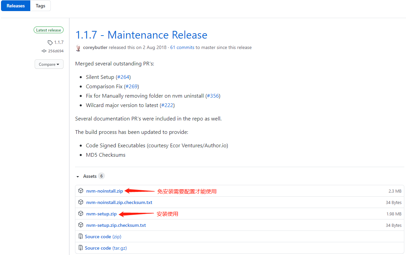This screenshot has width=406, height=255.
Task: Click 34 Bytes in the nvm-setup.zip.checksum.txt row
Action: pos(394,225)
